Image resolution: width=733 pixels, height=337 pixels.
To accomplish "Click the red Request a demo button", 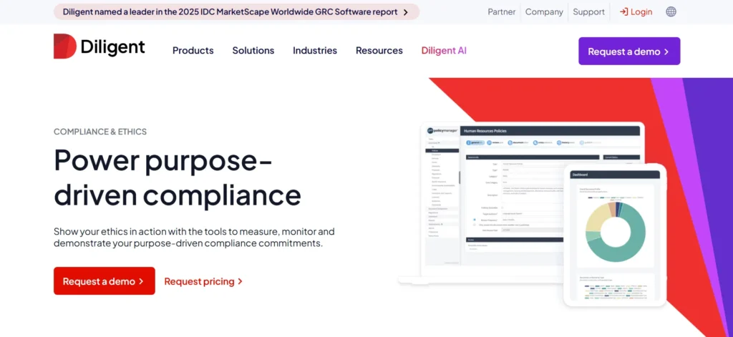I will pos(105,281).
